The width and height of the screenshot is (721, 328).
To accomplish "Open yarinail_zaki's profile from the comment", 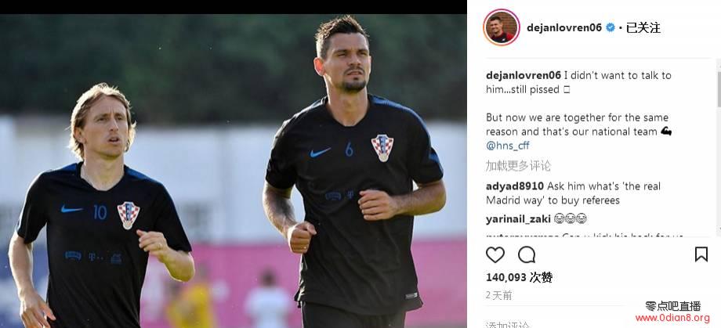I will [518, 219].
